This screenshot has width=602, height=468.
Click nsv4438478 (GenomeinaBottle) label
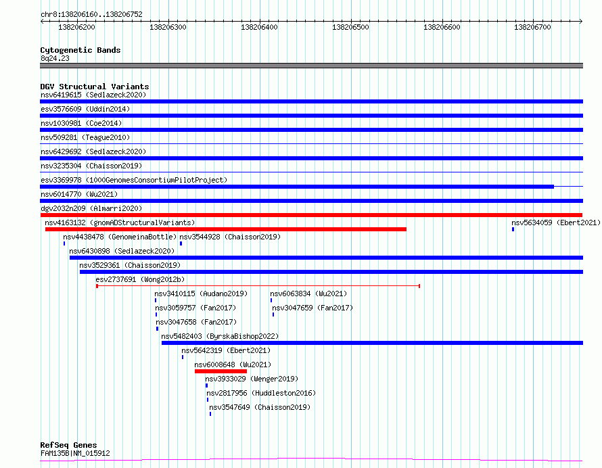(120, 237)
